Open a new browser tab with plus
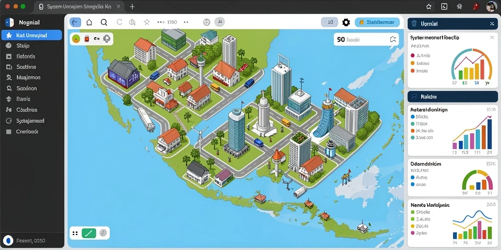 [132, 7]
